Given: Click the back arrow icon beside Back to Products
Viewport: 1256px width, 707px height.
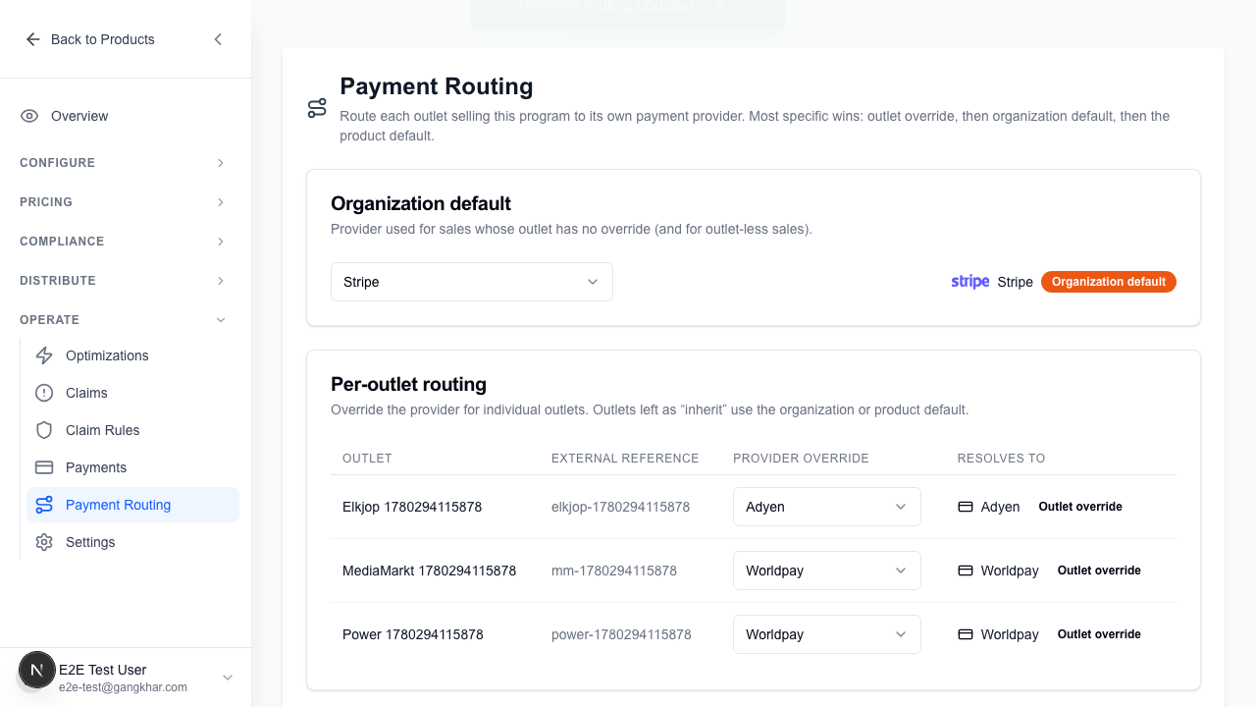Looking at the screenshot, I should tap(32, 39).
